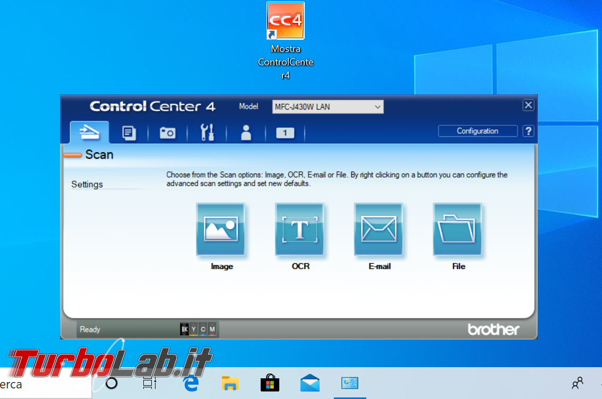Open Cortana circle on the taskbar

tap(111, 383)
